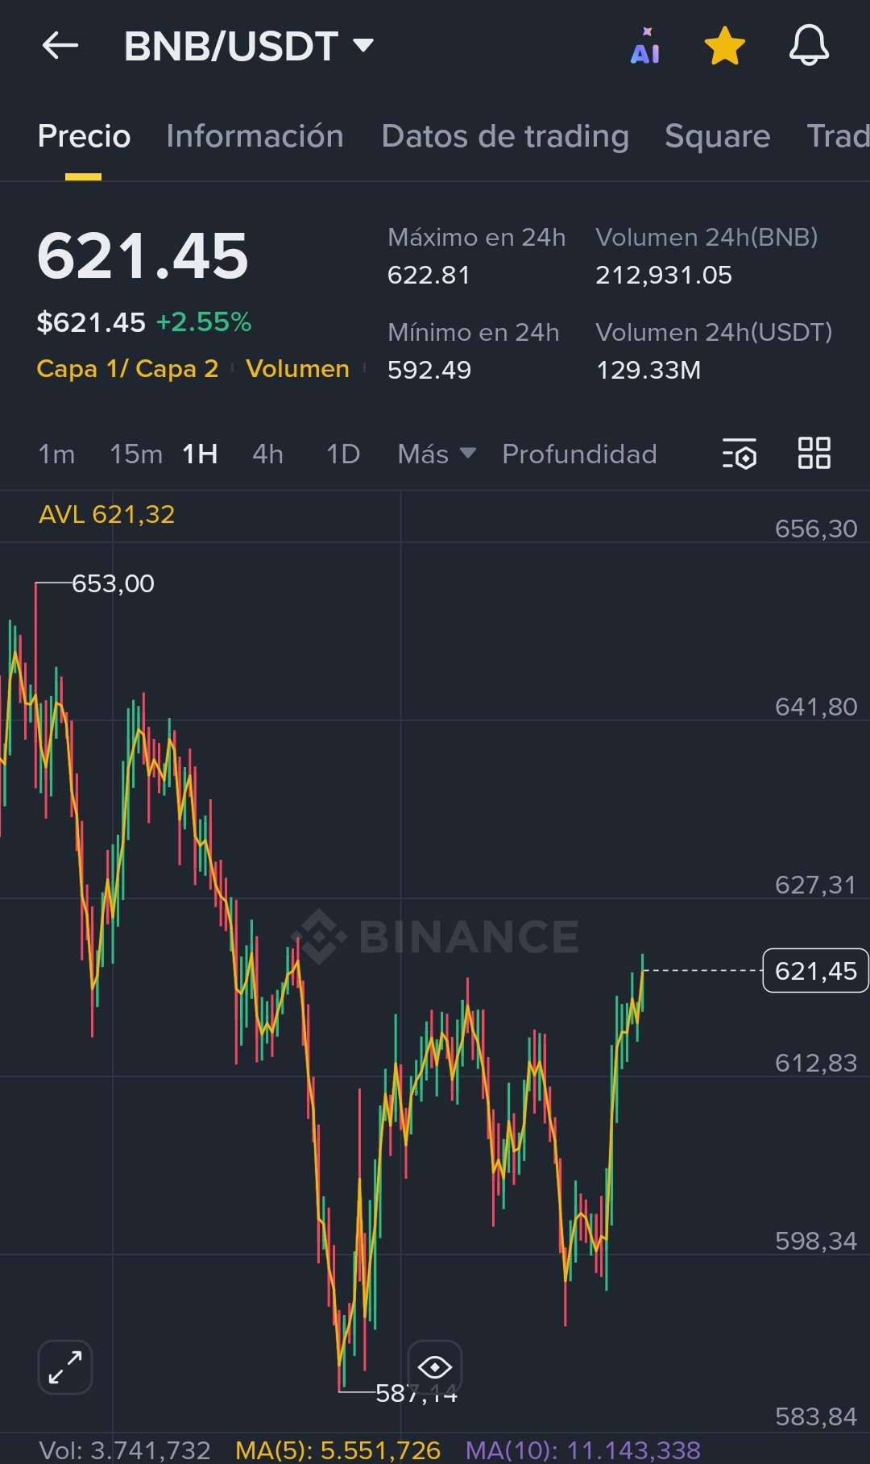870x1464 pixels.
Task: Tap the Volumen tag link
Action: coord(297,368)
